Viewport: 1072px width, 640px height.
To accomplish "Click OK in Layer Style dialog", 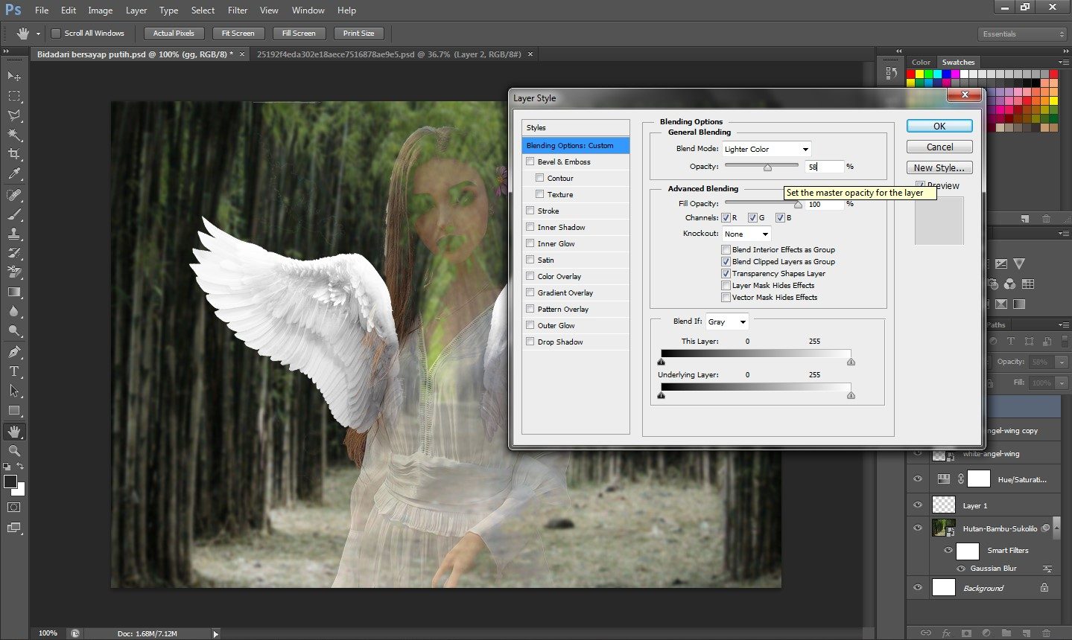I will [x=939, y=127].
